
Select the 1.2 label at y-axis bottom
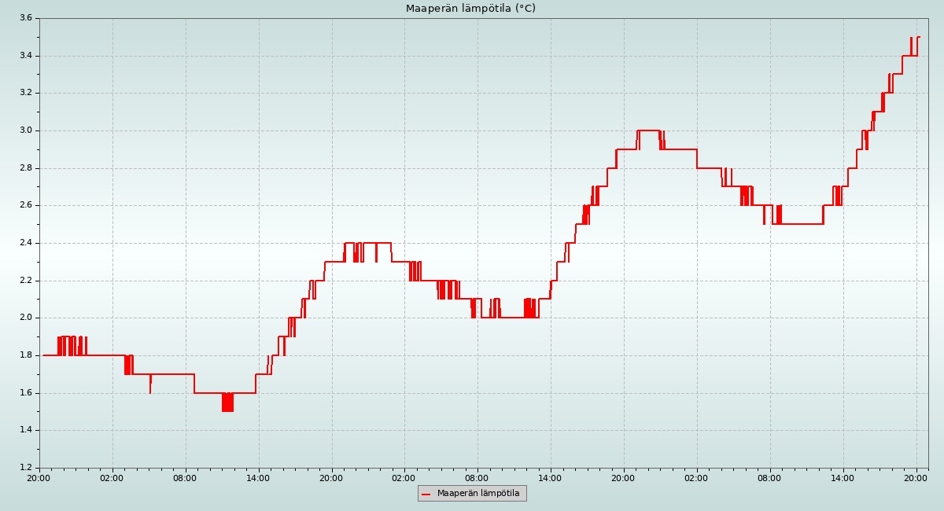[x=25, y=468]
